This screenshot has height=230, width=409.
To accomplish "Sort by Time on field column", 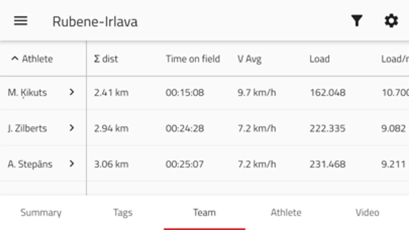I will click(x=193, y=59).
